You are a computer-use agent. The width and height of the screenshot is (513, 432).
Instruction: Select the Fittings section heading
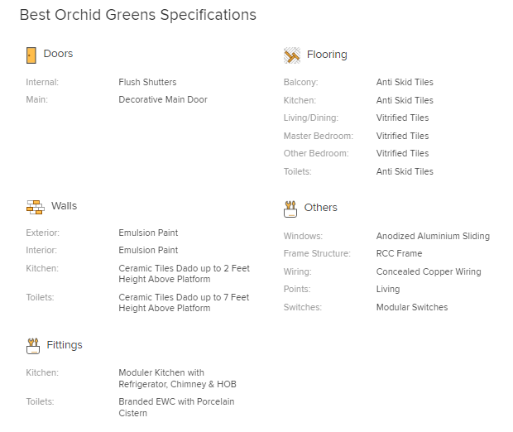point(65,345)
